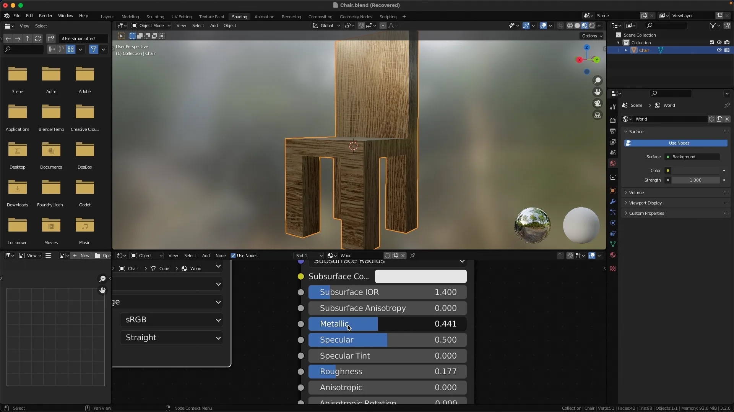Open the Options dropdown in the viewport

tap(592, 36)
